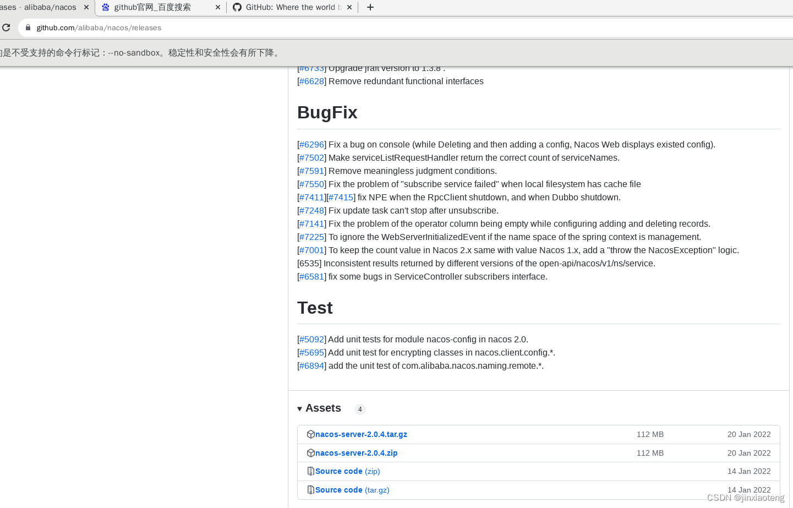
Task: Open issue #7591 link
Action: click(x=311, y=171)
